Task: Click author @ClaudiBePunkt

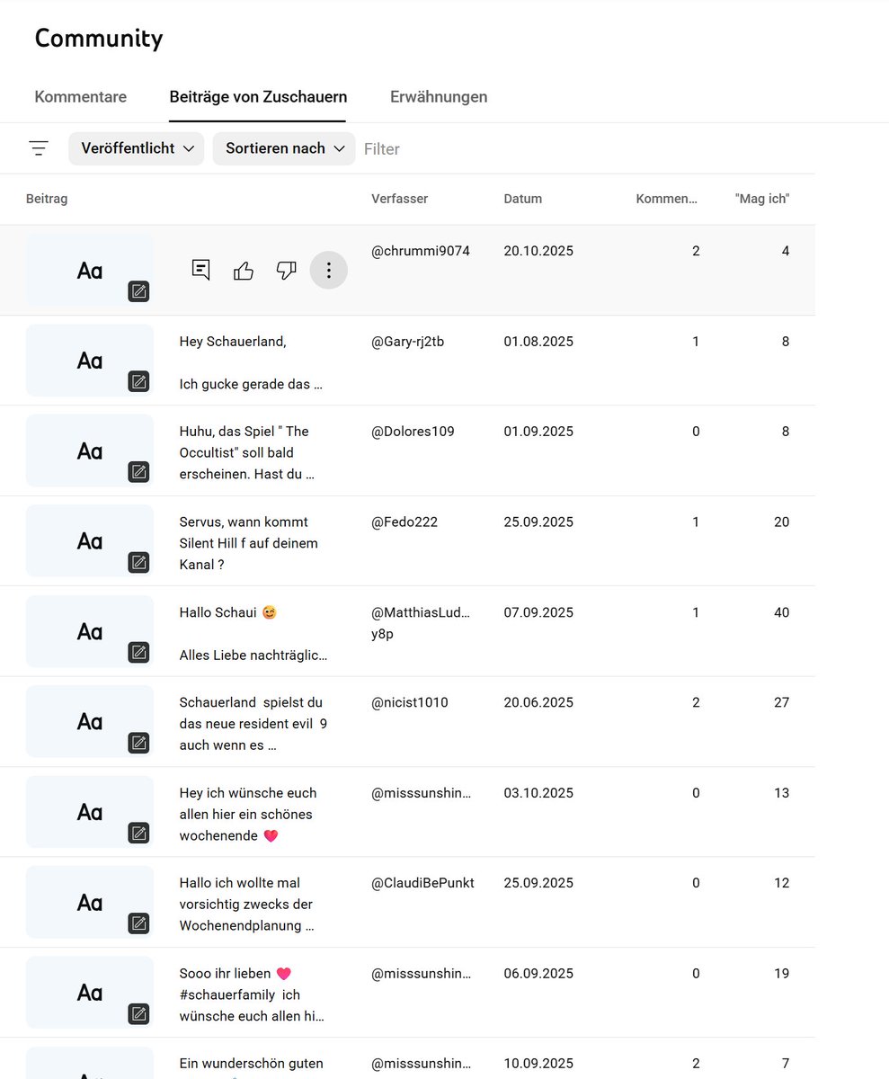Action: [422, 883]
